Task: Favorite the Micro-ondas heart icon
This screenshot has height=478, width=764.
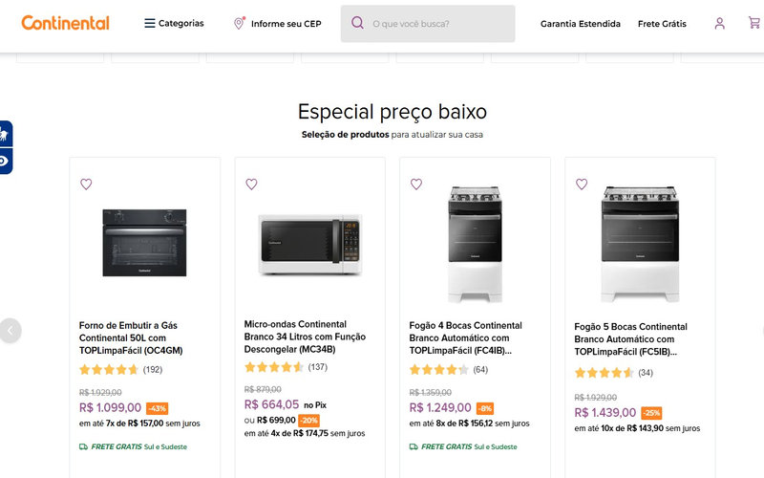Action: [x=251, y=185]
